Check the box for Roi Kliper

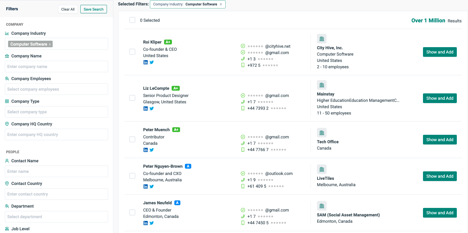pyautogui.click(x=132, y=52)
